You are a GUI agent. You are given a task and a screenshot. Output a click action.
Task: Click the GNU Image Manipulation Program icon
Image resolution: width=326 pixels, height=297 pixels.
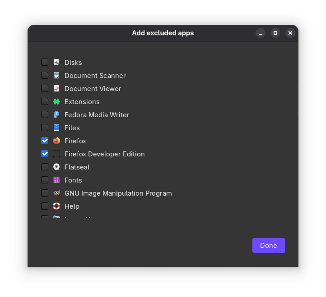(x=56, y=193)
